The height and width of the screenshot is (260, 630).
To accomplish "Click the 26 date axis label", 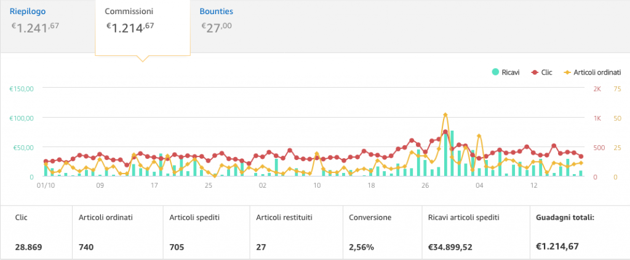I will [x=425, y=186].
